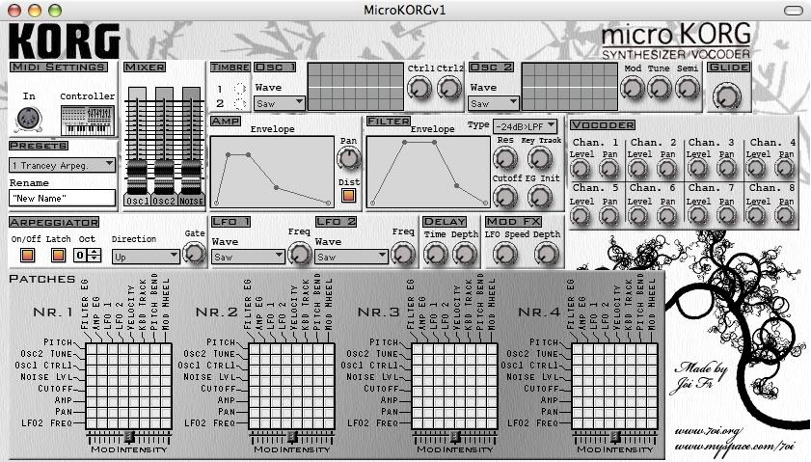Open the www.myspace.com/7oi link
Image resolution: width=811 pixels, height=462 pixels.
pyautogui.click(x=735, y=446)
